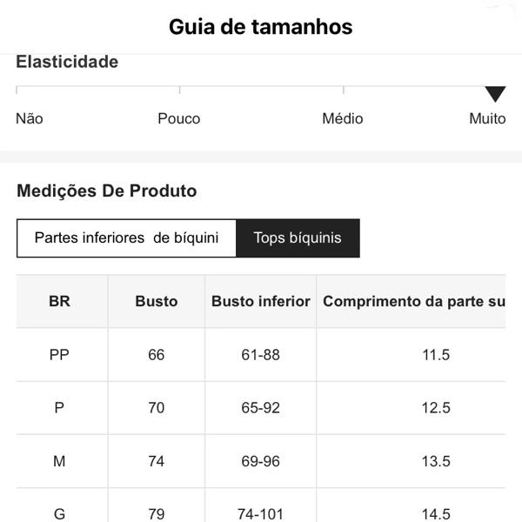Image resolution: width=522 pixels, height=522 pixels.
Task: Click the elasticity slider triangle marker
Action: click(x=495, y=94)
